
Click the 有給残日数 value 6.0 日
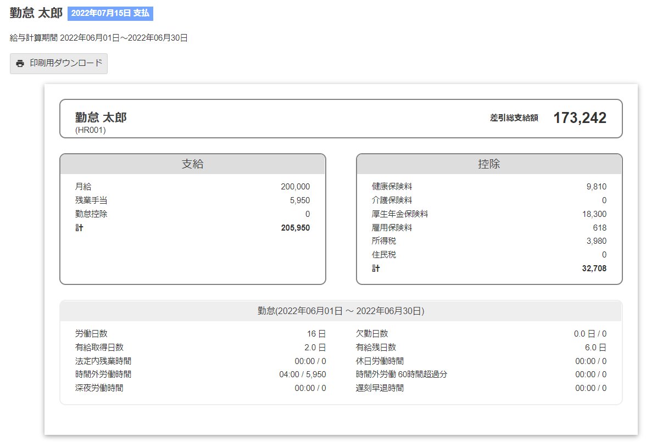595,348
